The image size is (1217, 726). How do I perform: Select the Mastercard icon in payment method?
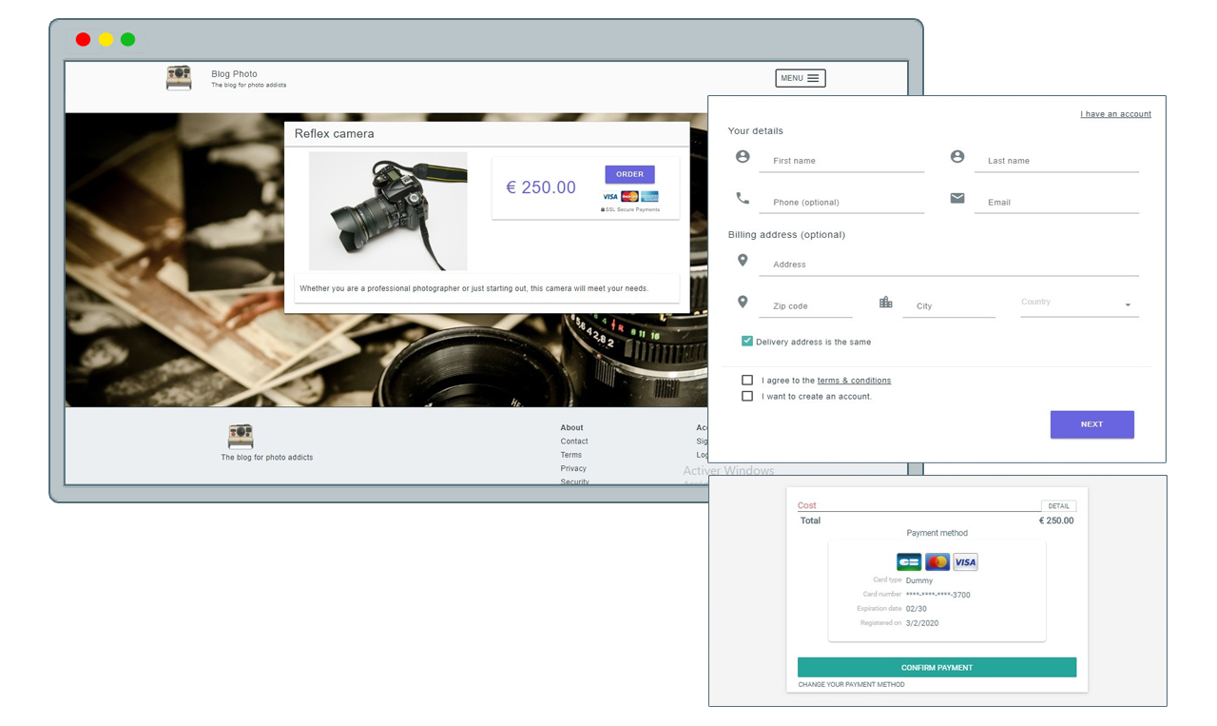[937, 562]
